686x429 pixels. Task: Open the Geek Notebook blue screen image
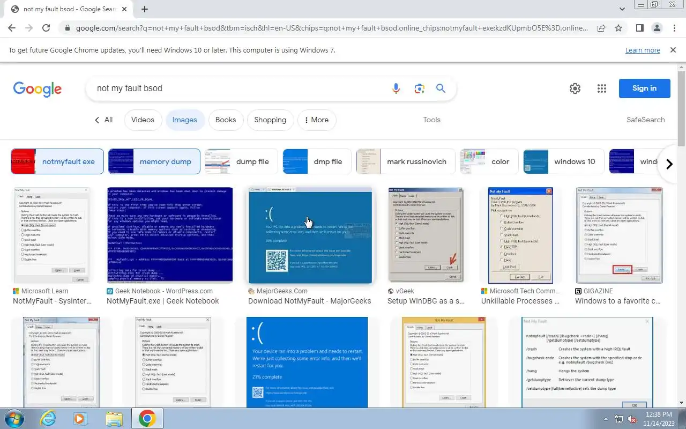coord(170,235)
